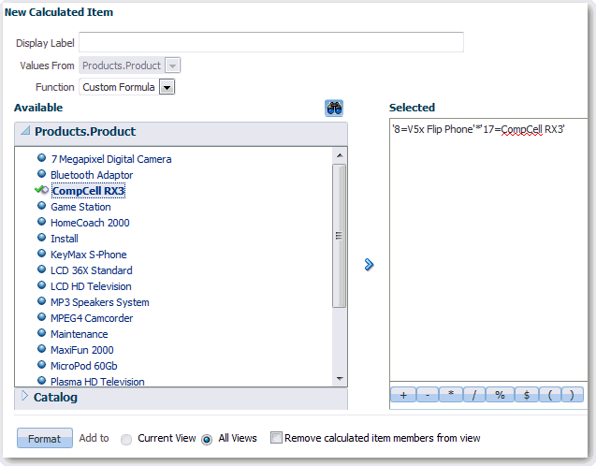The image size is (596, 466).
Task: Select the Install item
Action: (65, 239)
